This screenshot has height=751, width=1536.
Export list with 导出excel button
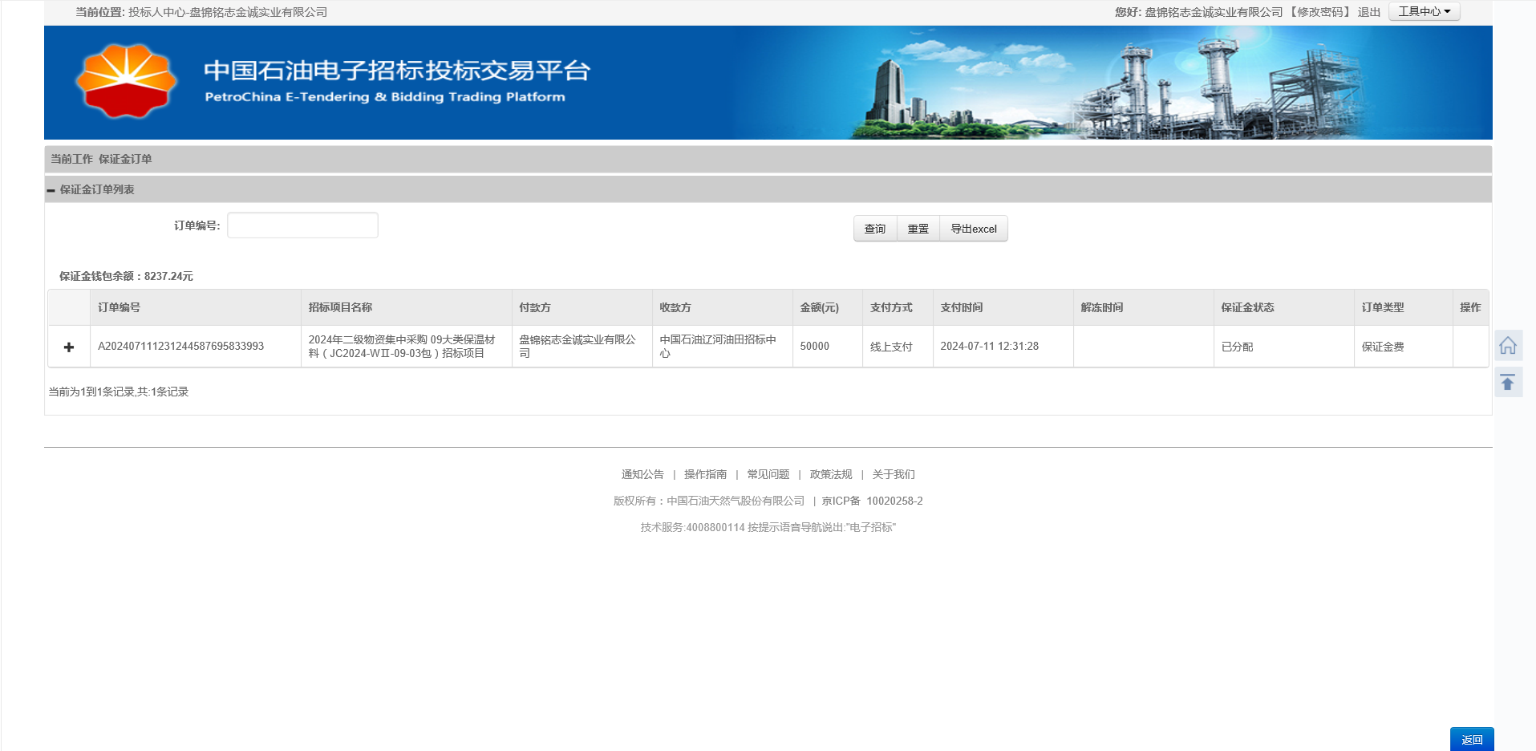pyautogui.click(x=974, y=229)
